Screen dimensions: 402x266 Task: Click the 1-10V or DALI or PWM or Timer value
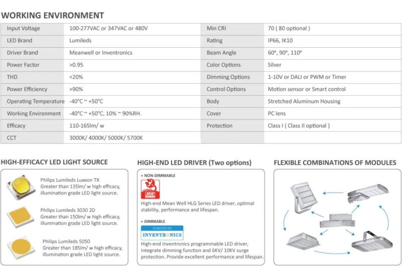pos(307,77)
